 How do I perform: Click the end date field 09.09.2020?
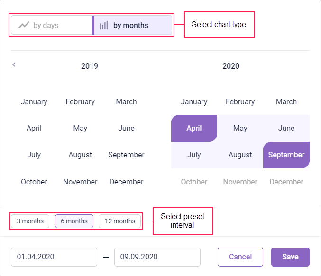[x=157, y=257]
